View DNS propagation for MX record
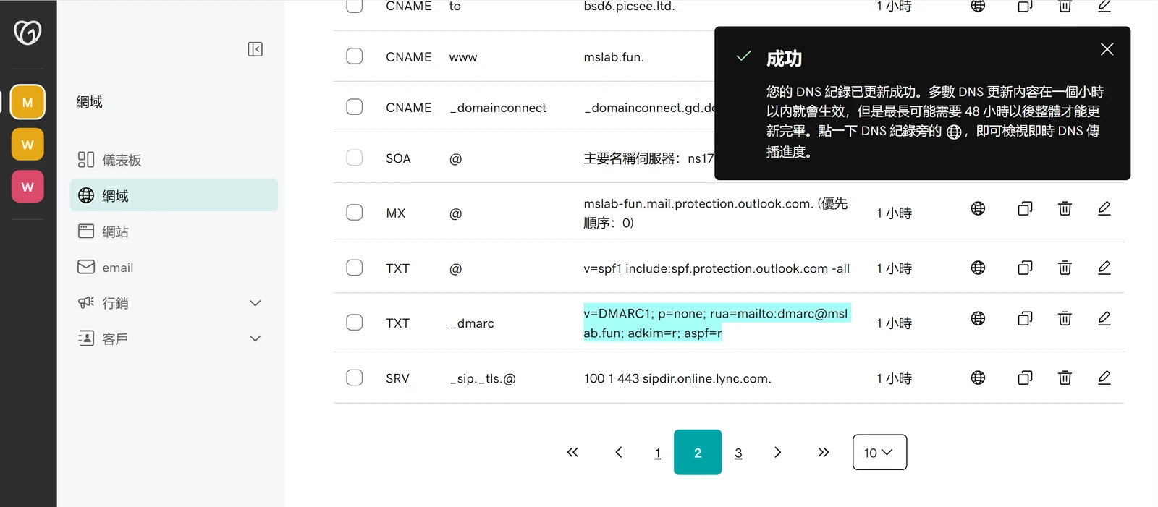This screenshot has width=1158, height=507. [x=978, y=208]
